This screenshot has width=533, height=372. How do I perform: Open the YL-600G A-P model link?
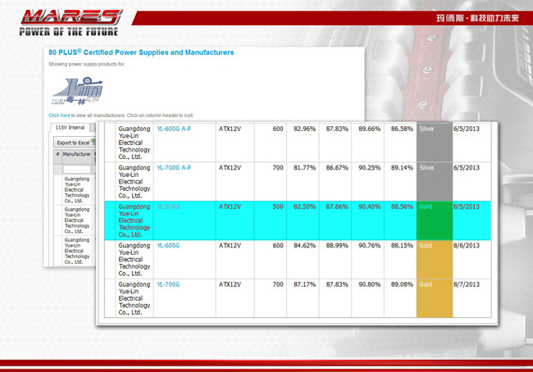pyautogui.click(x=174, y=129)
